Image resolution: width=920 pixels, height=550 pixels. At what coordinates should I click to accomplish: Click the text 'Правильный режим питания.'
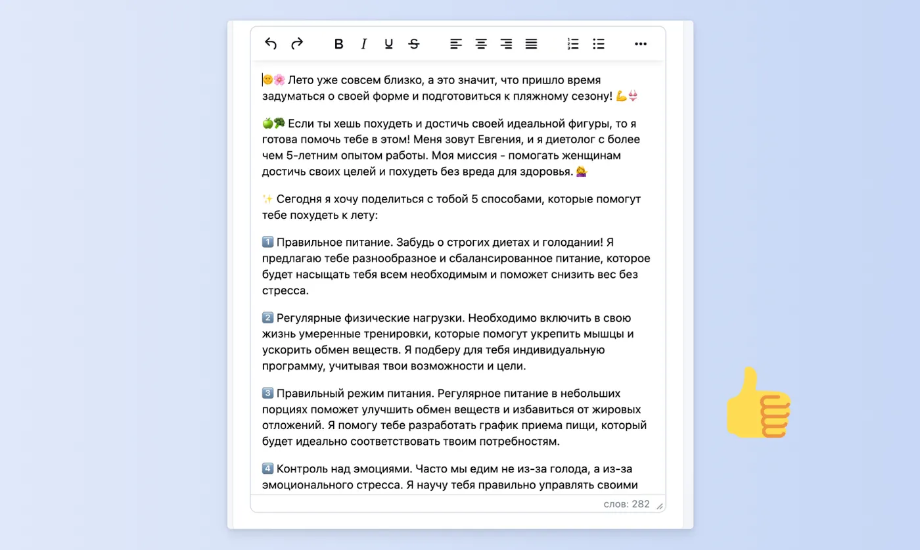[x=354, y=394]
